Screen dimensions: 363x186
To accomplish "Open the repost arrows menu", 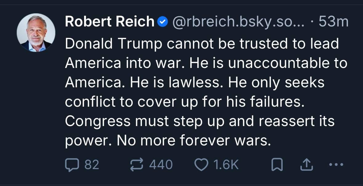I will (137, 165).
